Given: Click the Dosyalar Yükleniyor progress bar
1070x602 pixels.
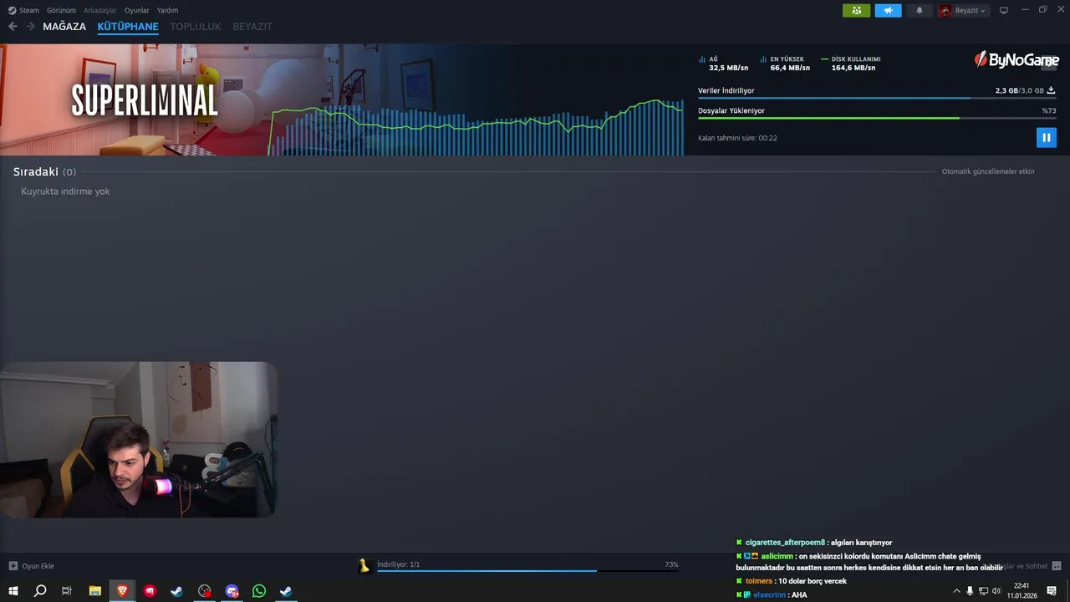Looking at the screenshot, I should 877,118.
